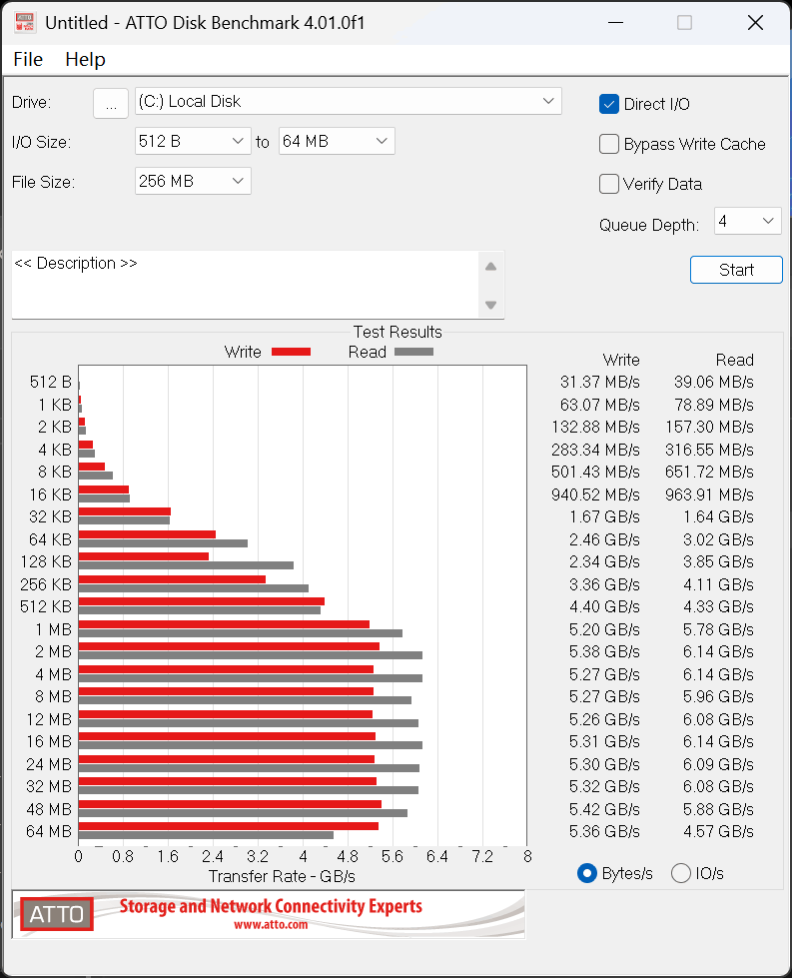Select the 31.37 MB/s write value
The image size is (792, 978).
pyautogui.click(x=600, y=382)
